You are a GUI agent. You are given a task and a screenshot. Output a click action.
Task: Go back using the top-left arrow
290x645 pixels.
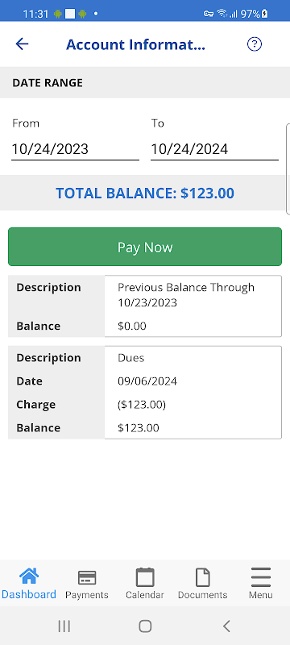22,44
